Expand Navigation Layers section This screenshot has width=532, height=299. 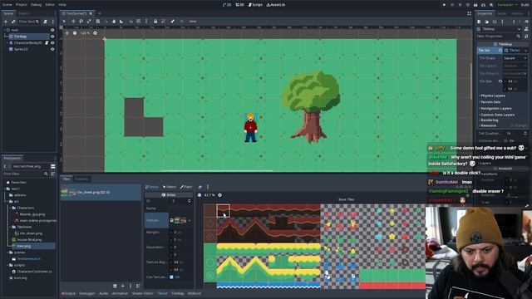point(495,108)
